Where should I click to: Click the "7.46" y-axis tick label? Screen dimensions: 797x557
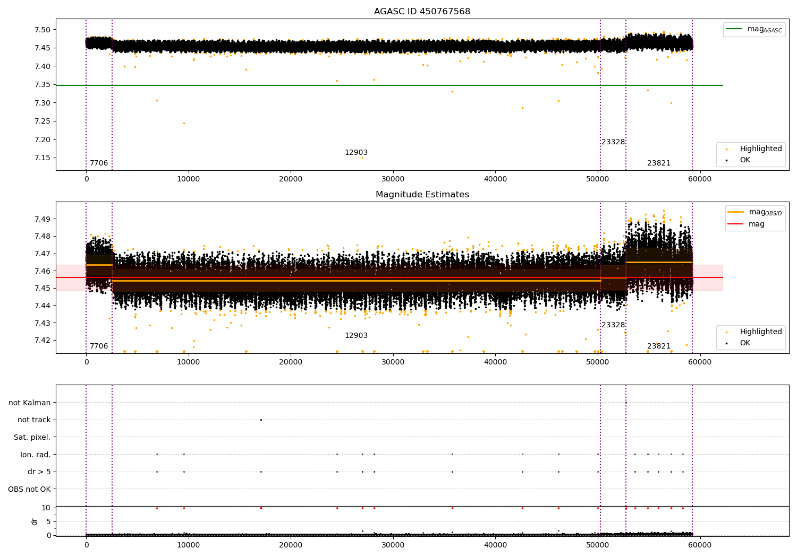[43, 271]
